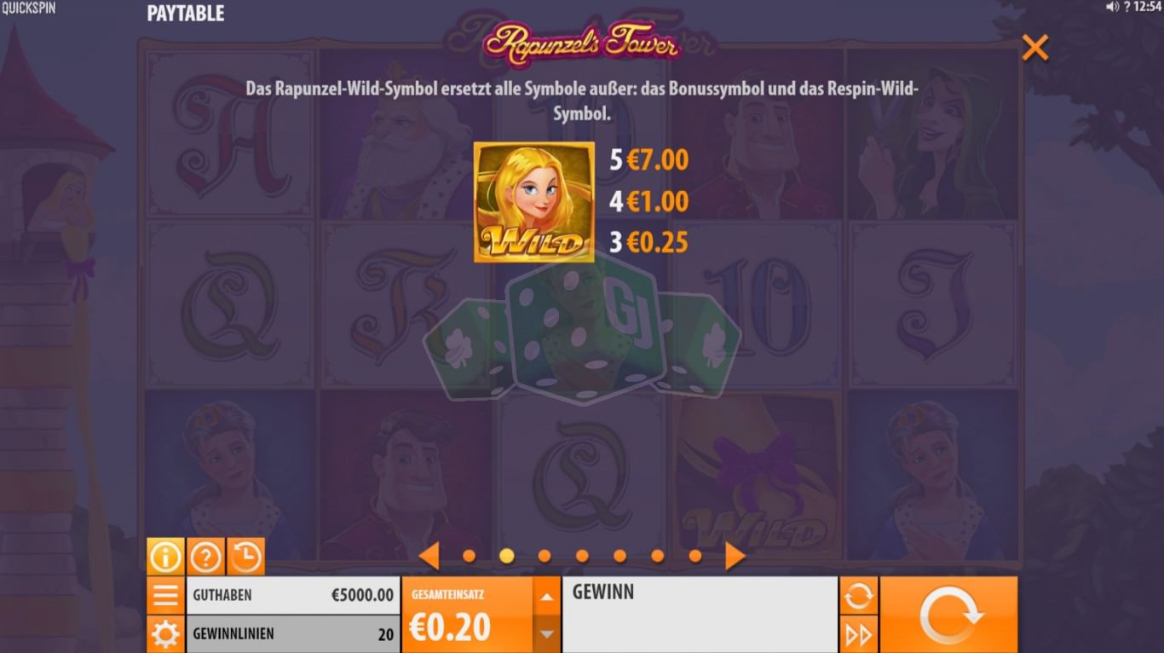This screenshot has height=653, width=1164.
Task: Select the last paytable page dot
Action: (x=695, y=556)
